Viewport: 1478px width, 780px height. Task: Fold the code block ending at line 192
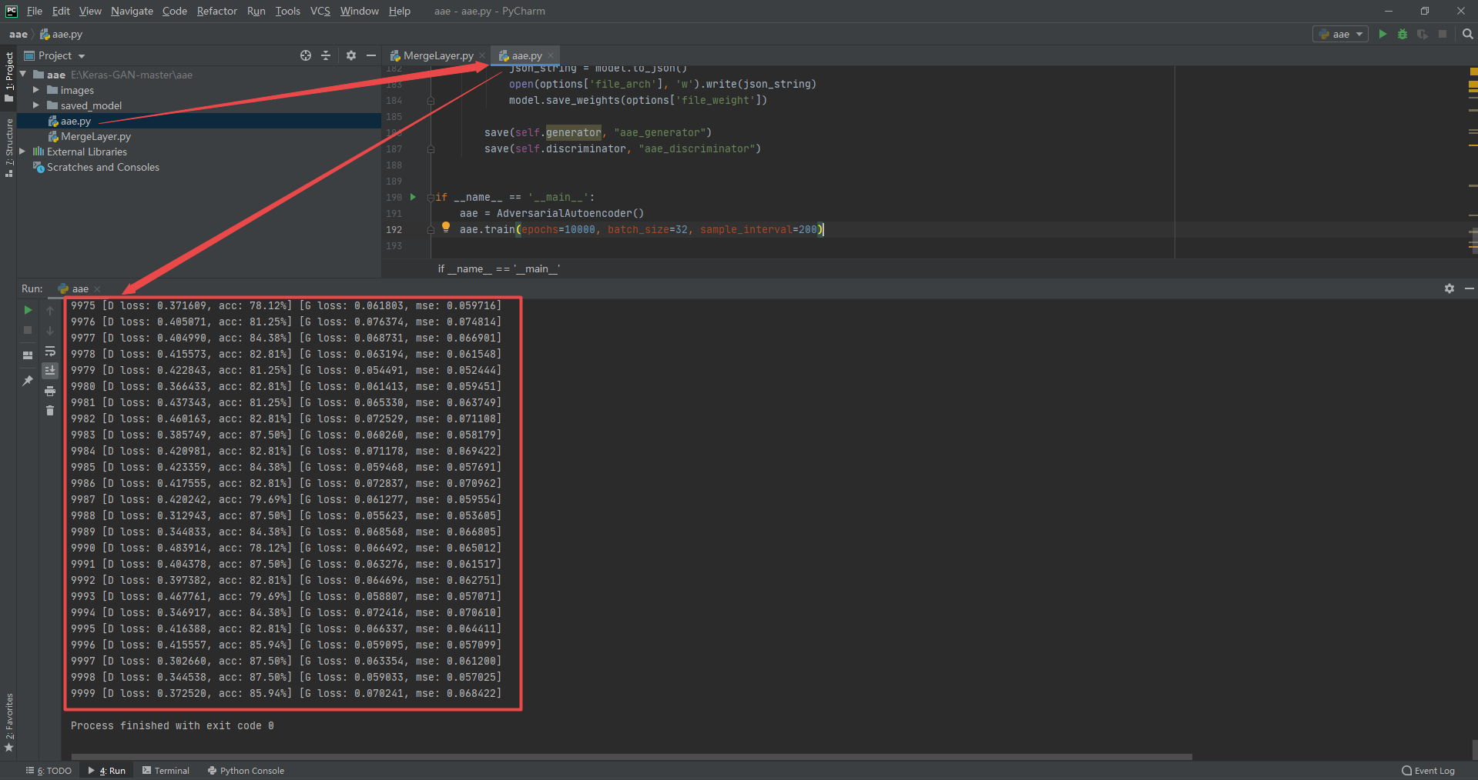431,230
